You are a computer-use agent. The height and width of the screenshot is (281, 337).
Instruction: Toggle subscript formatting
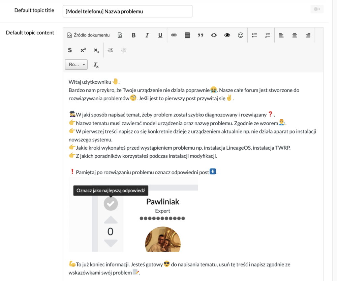pos(96,50)
